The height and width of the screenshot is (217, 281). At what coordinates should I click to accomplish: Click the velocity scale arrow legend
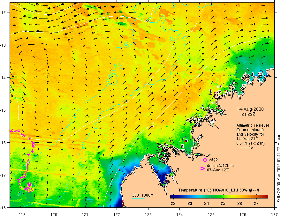point(247,148)
